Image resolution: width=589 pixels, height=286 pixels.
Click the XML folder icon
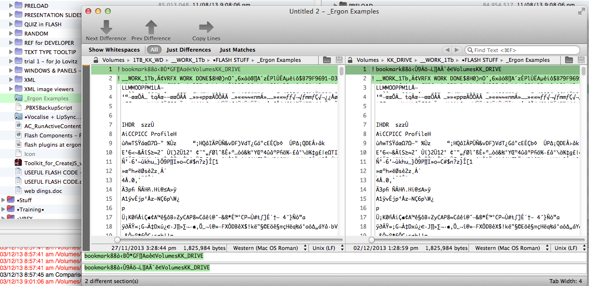click(x=19, y=80)
